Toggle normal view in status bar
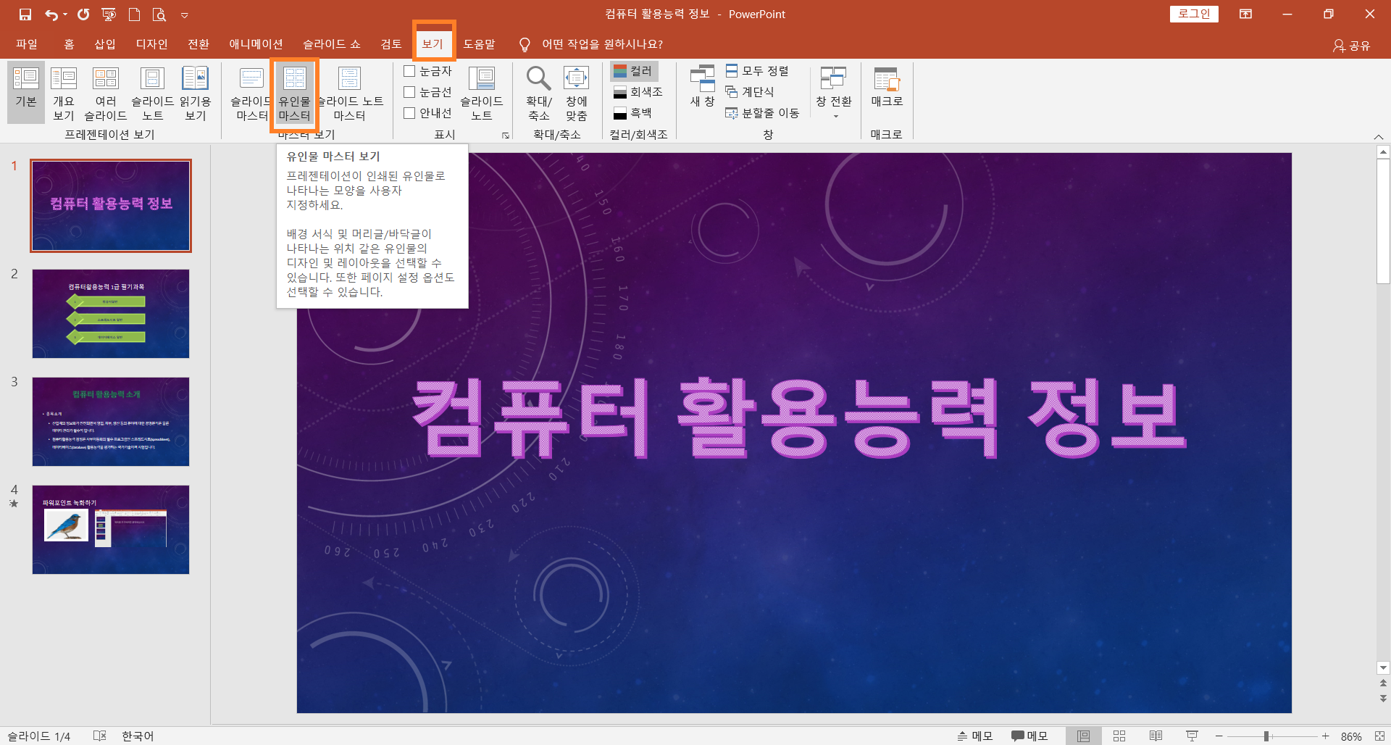 pos(1083,736)
